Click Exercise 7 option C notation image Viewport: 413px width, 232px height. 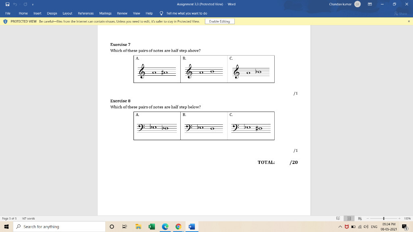(x=251, y=72)
